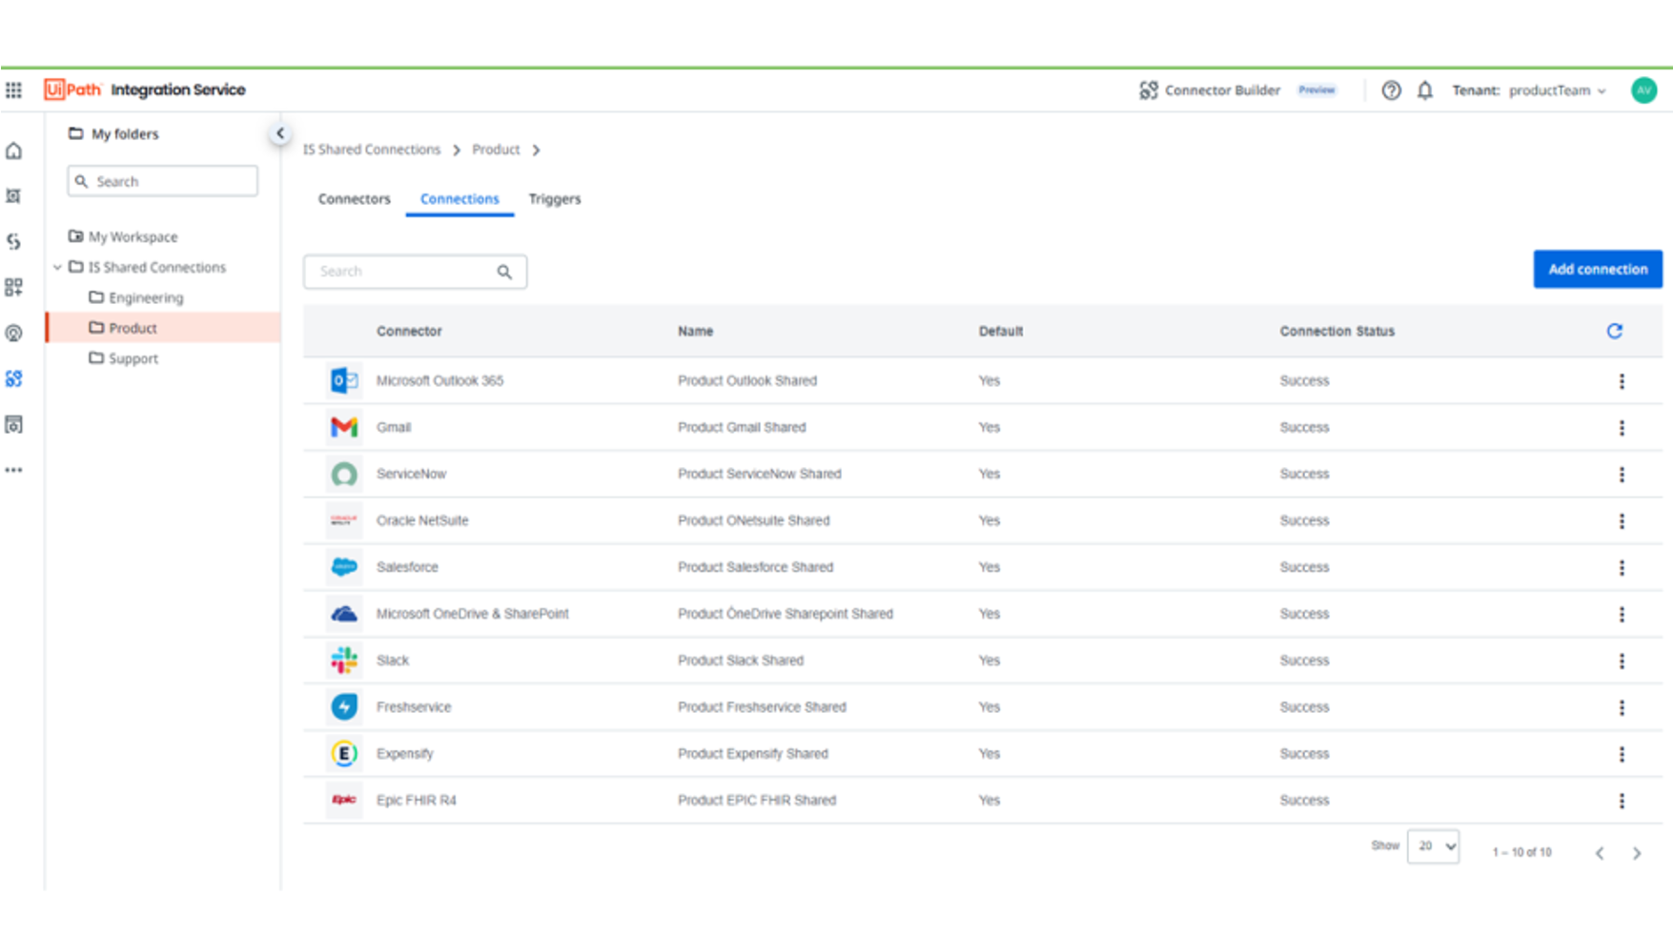1673x935 pixels.
Task: Click the Name column header
Action: tap(695, 332)
